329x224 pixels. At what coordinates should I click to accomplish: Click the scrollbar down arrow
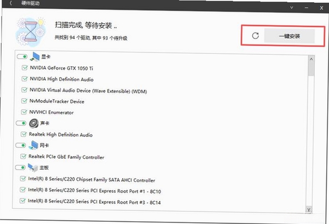(x=309, y=210)
